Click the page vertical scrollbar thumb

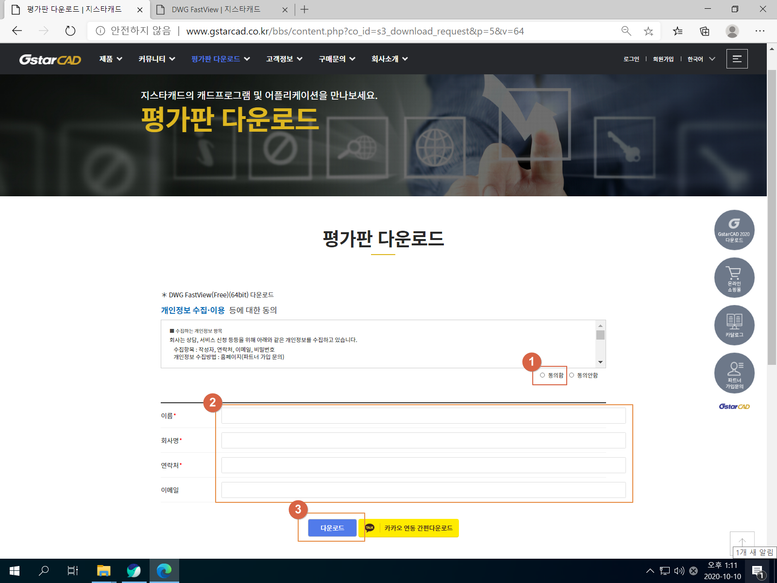click(772, 217)
